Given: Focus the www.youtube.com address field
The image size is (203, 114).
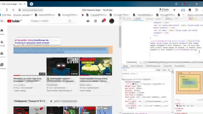Looking at the screenshot, I should click(x=32, y=10).
